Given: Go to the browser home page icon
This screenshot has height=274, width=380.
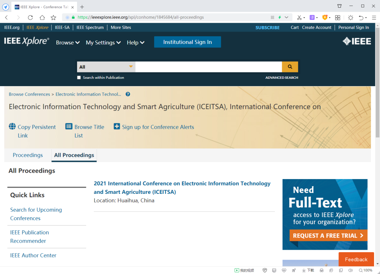Looking at the screenshot, I should [x=42, y=17].
